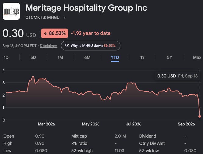This screenshot has width=203, height=154.
Task: Select the 5D time range tab
Action: pyautogui.click(x=33, y=57)
